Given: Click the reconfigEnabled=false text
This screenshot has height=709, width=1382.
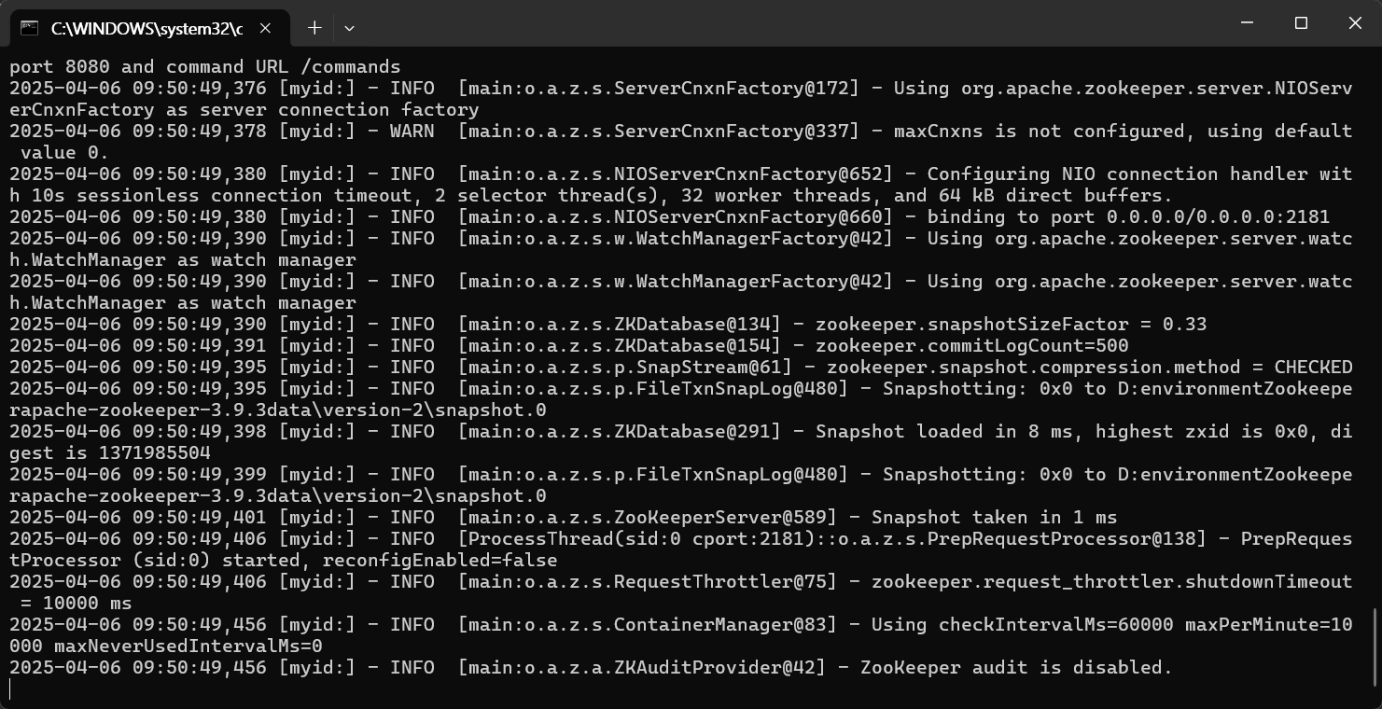Looking at the screenshot, I should point(440,560).
